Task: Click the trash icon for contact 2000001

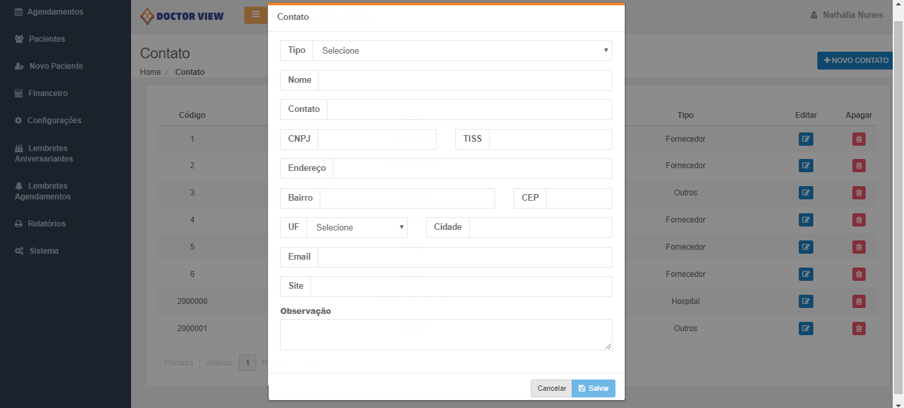Action: point(858,329)
